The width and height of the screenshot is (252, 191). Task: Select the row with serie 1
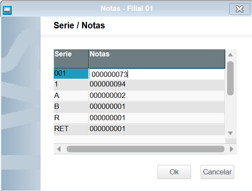[x=139, y=84]
